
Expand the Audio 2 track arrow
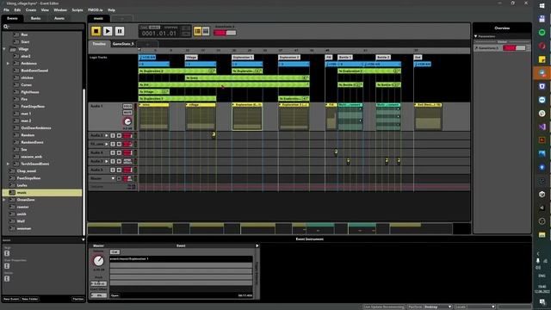pos(107,135)
